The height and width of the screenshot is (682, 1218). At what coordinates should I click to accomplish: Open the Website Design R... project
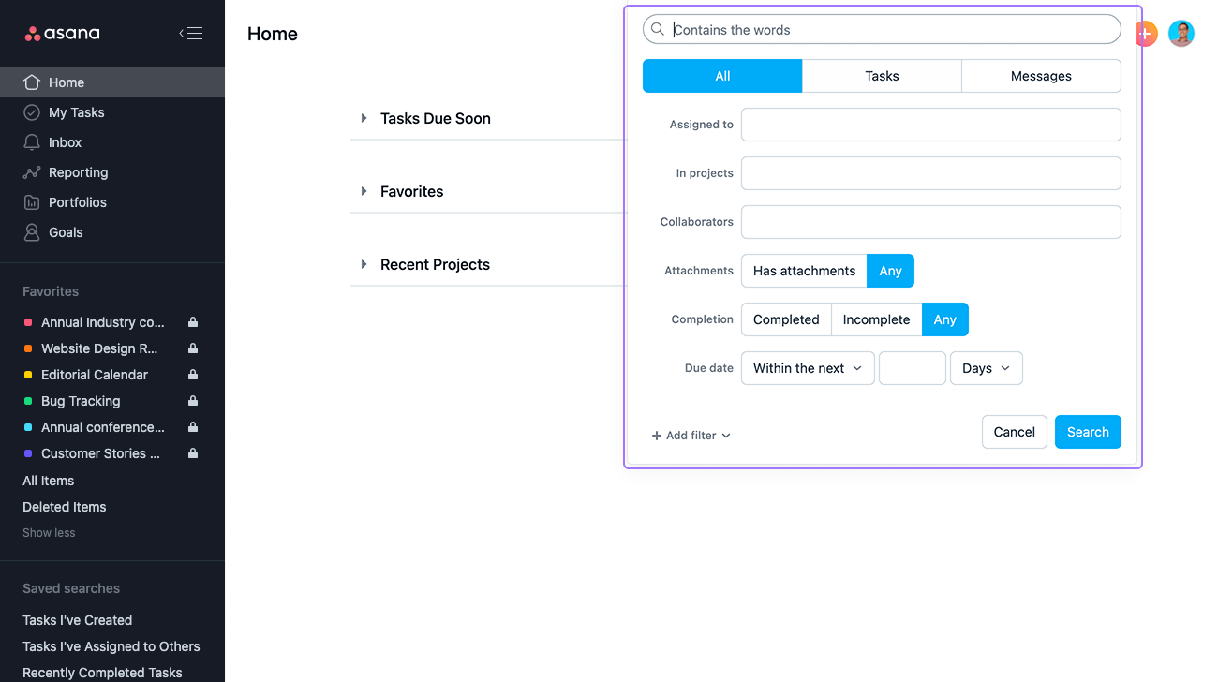click(x=99, y=348)
